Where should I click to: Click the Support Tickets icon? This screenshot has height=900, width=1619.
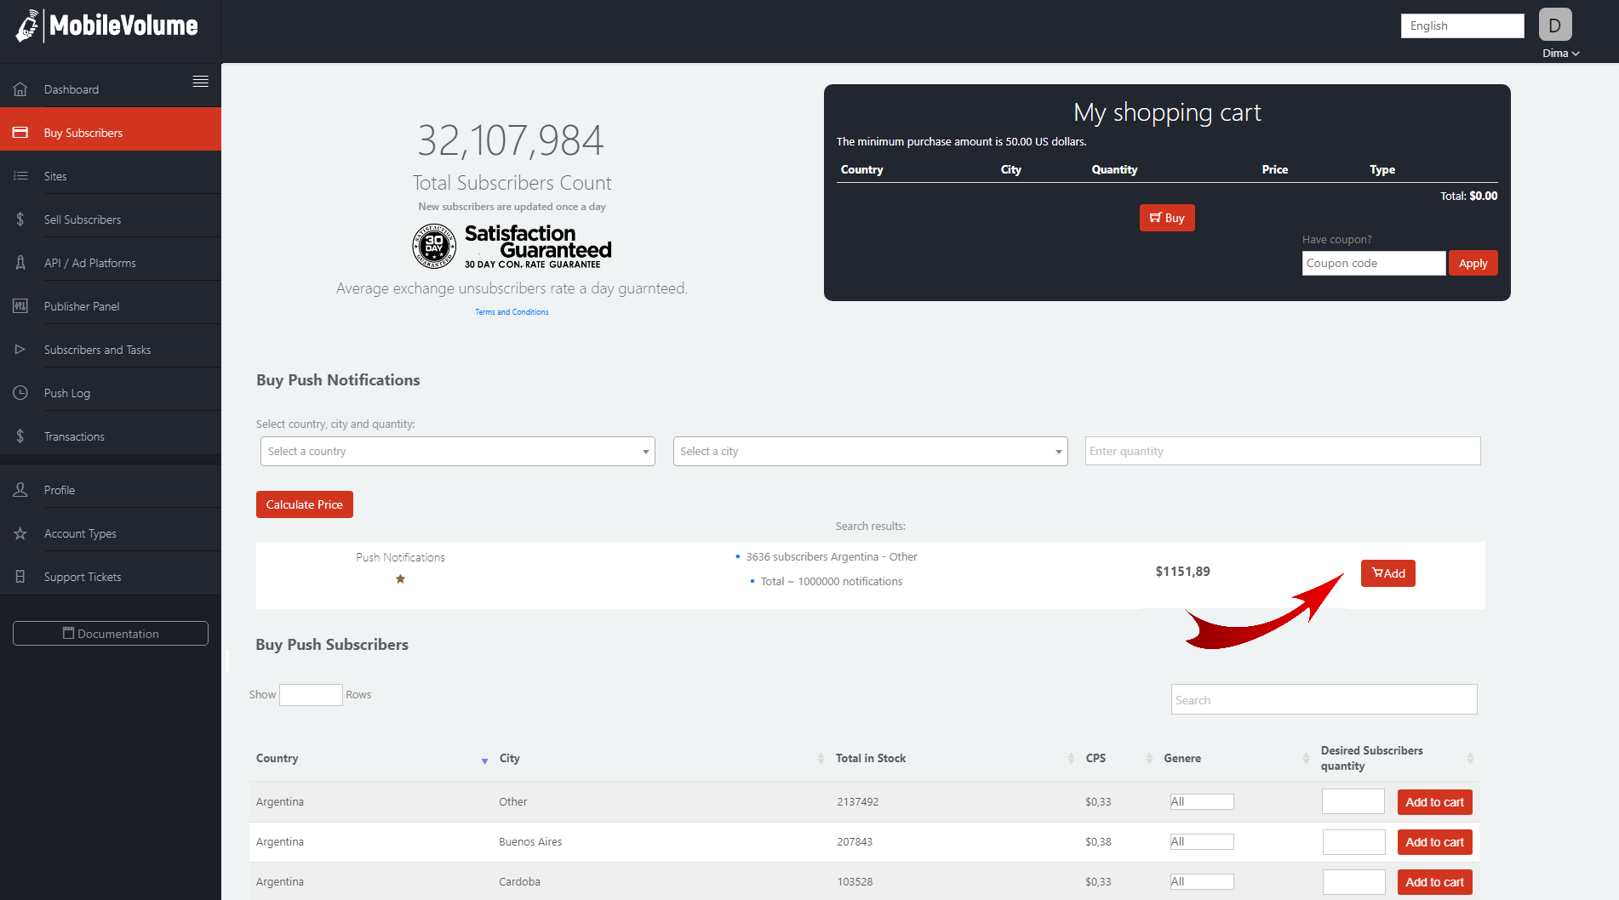click(20, 577)
